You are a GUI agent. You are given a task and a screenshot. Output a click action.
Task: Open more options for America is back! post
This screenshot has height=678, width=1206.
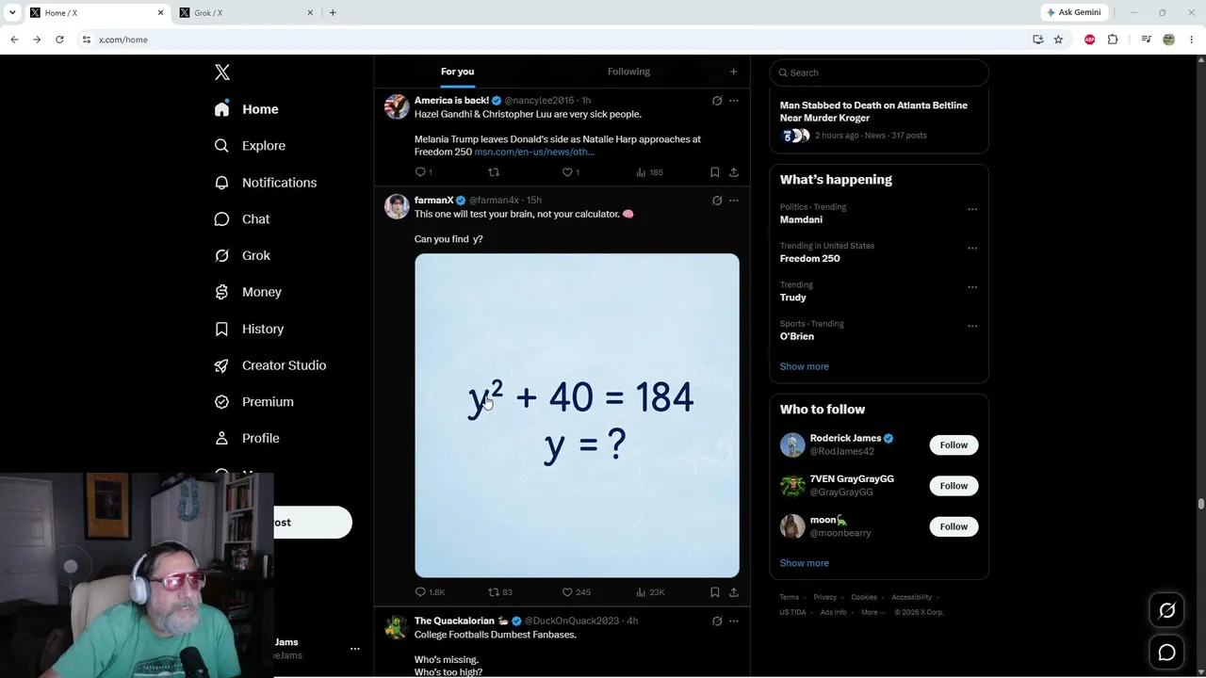pyautogui.click(x=734, y=101)
